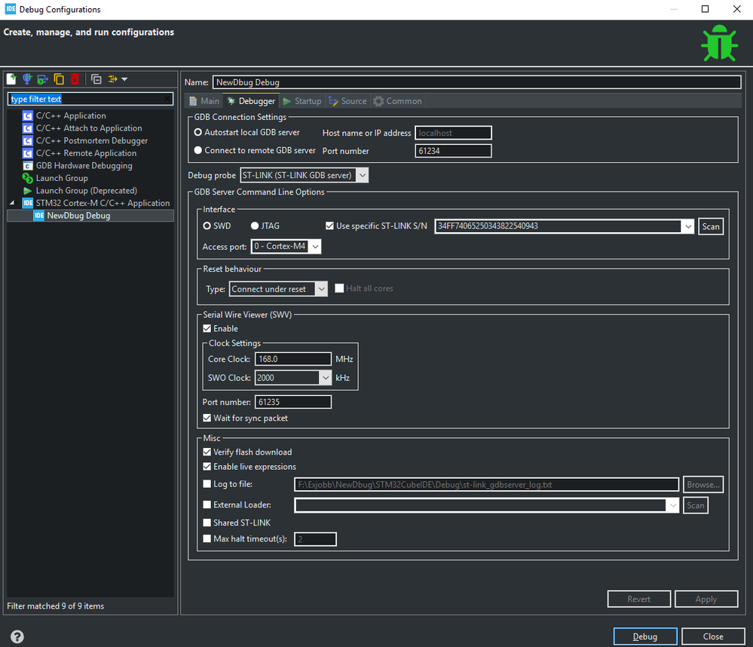Select C/C++ Remote Application item

pyautogui.click(x=86, y=153)
